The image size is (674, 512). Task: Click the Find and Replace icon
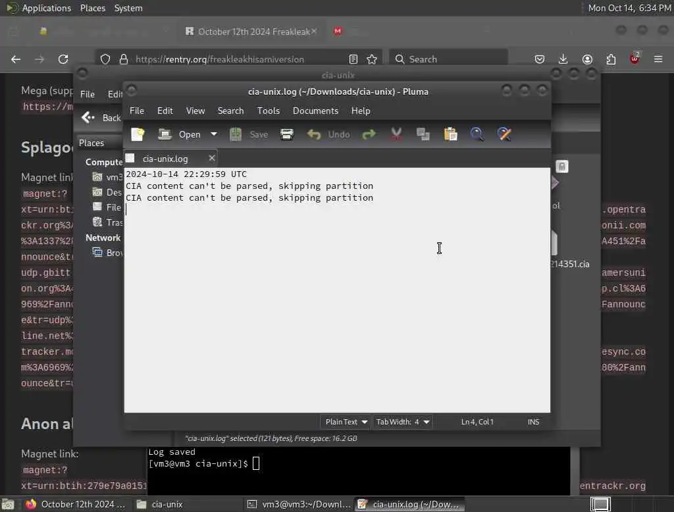[x=504, y=134]
